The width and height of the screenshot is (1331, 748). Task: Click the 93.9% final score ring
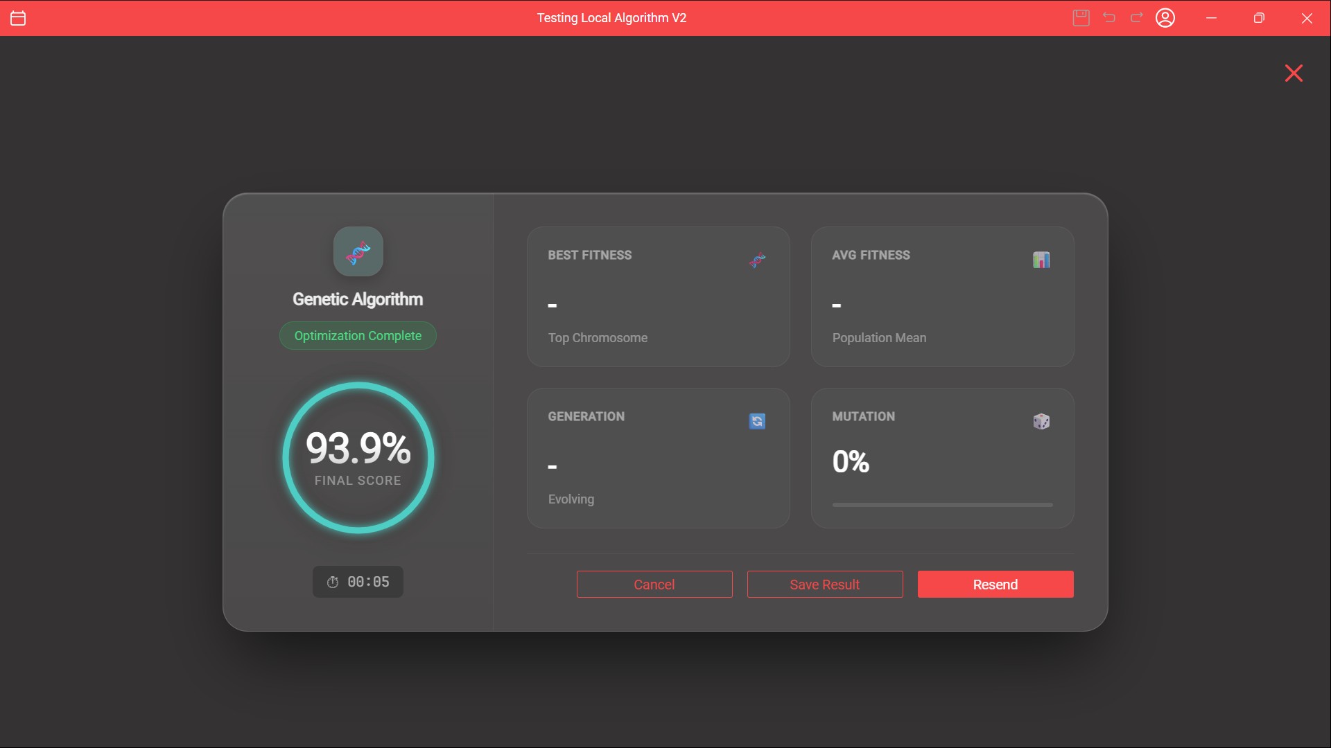358,458
